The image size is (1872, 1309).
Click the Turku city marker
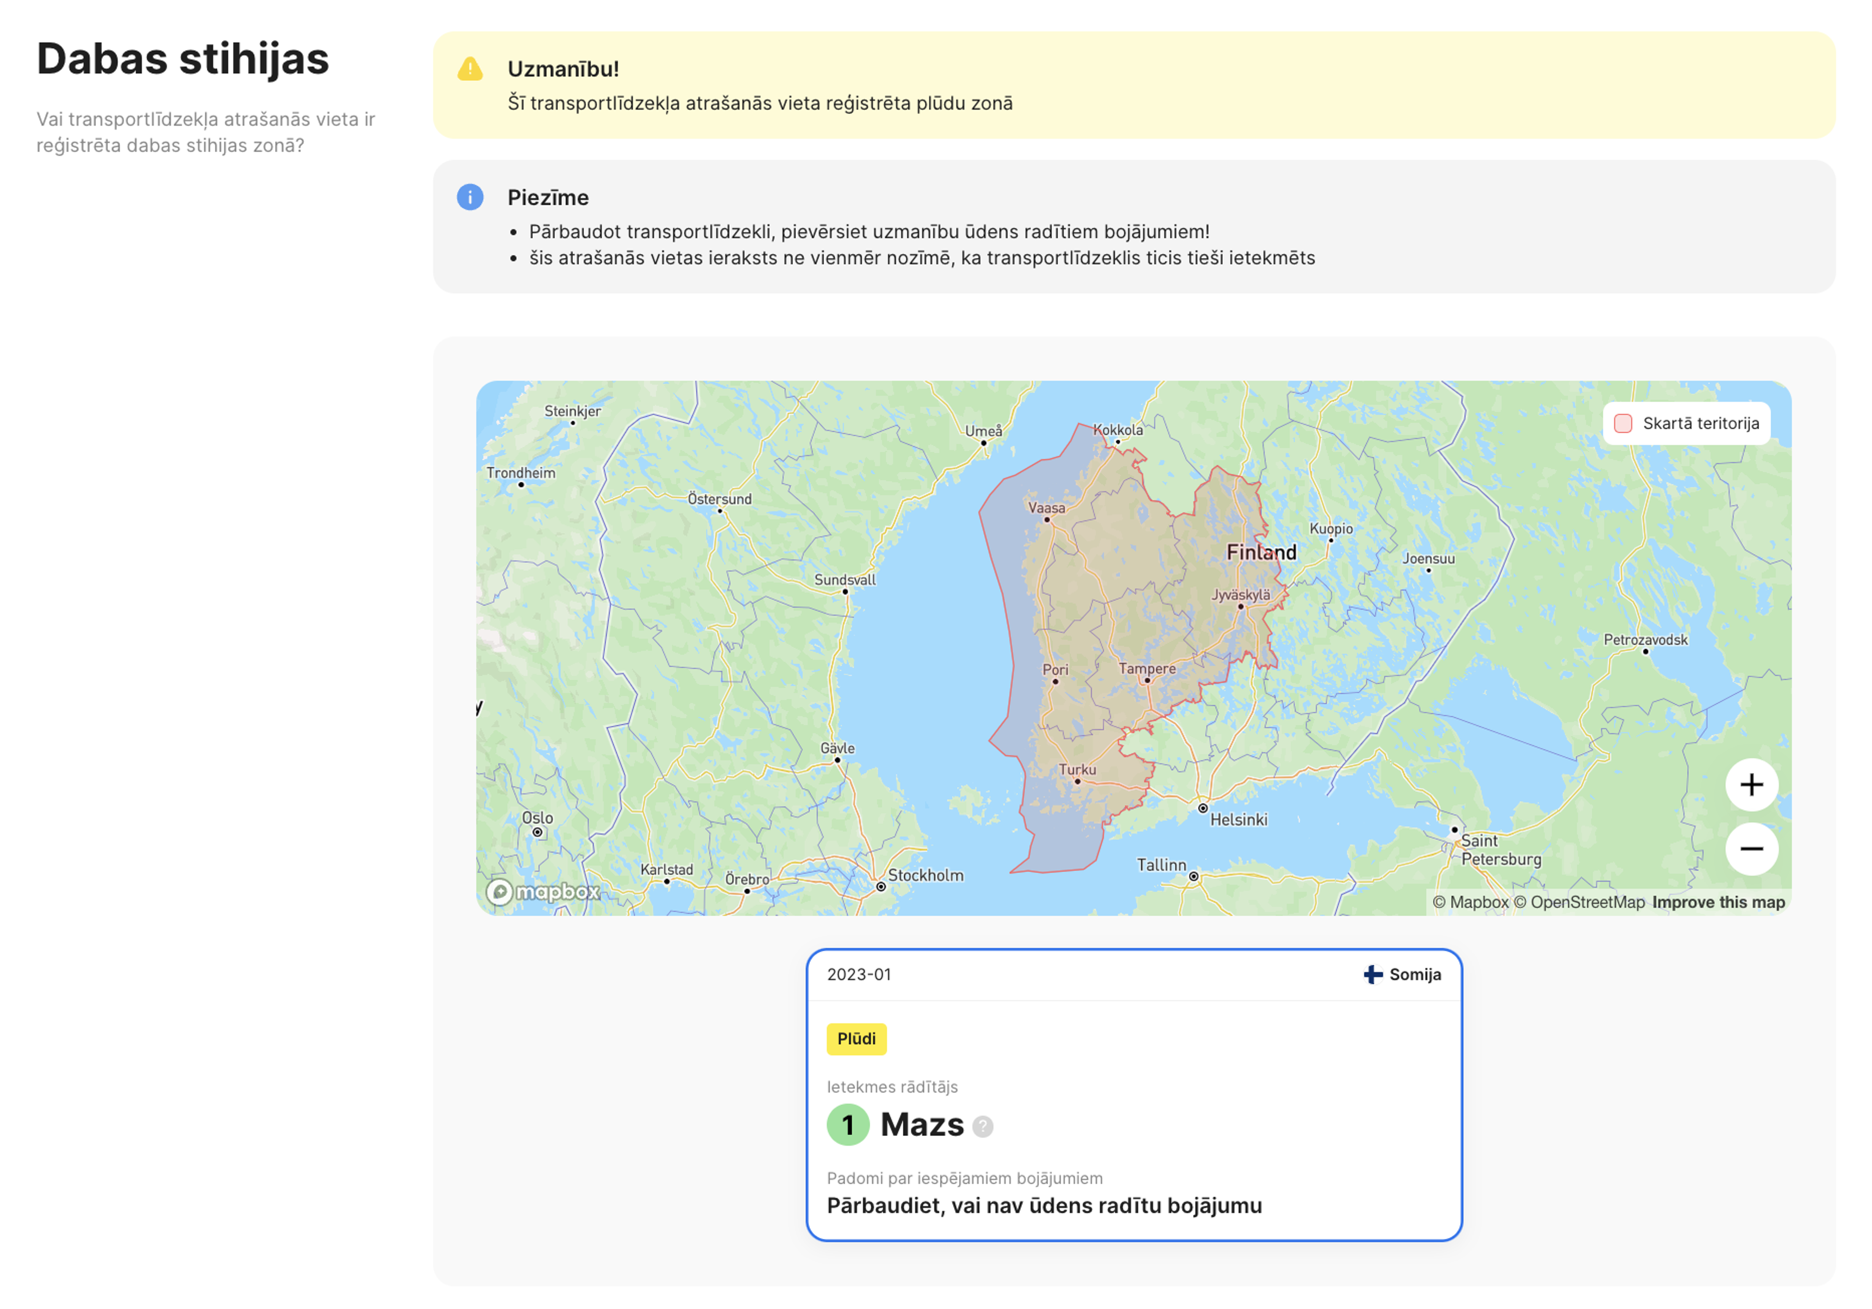tap(1077, 781)
